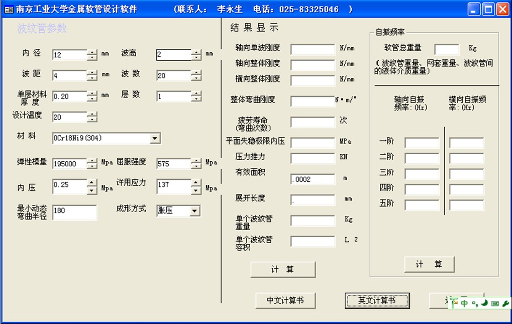Click the 单层材料厚度 thickness field
This screenshot has width=512, height=324.
coord(69,96)
